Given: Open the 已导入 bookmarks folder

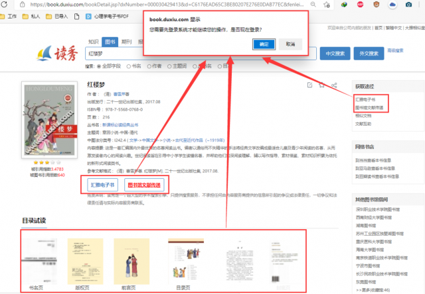Looking at the screenshot, I should (x=57, y=17).
